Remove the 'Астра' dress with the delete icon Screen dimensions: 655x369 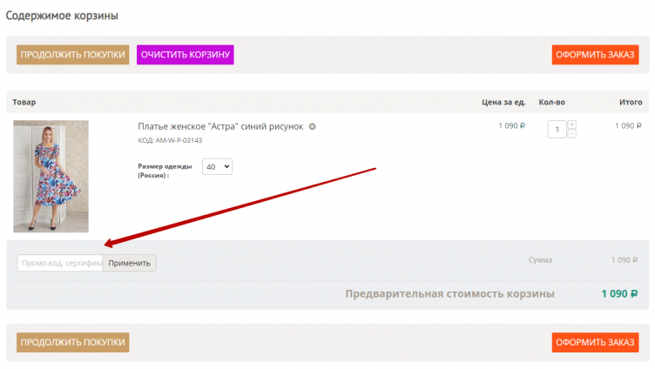pos(312,126)
